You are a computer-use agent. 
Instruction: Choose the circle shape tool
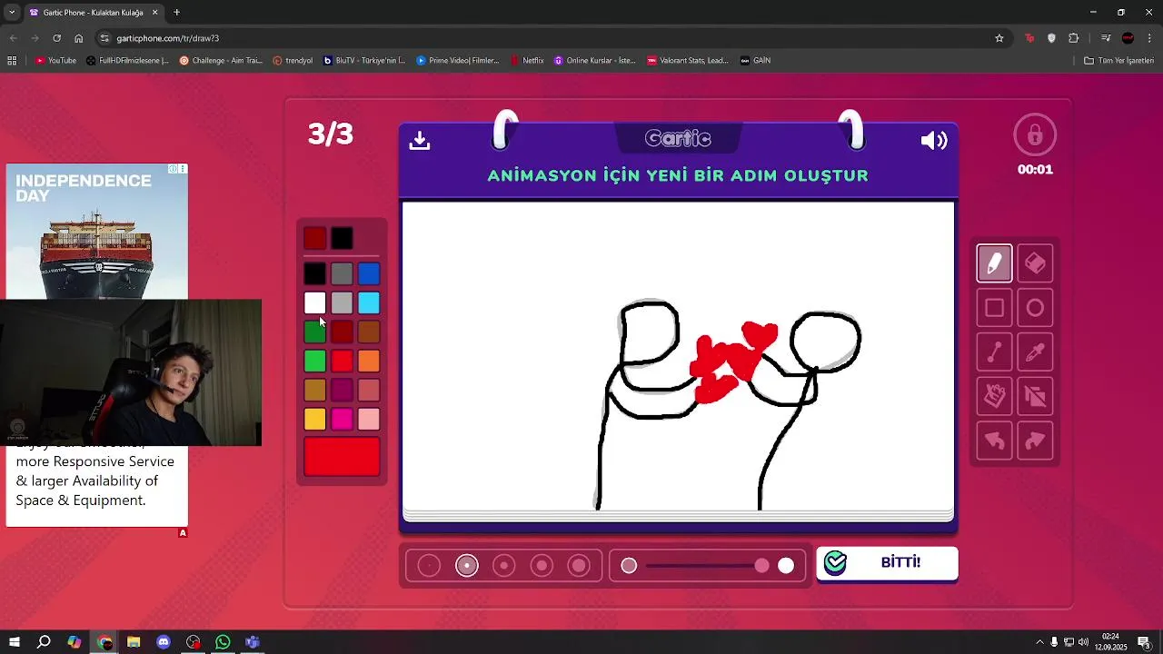click(x=1035, y=308)
